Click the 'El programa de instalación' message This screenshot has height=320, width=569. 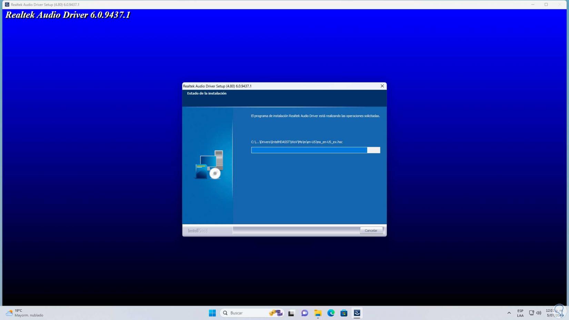(316, 116)
